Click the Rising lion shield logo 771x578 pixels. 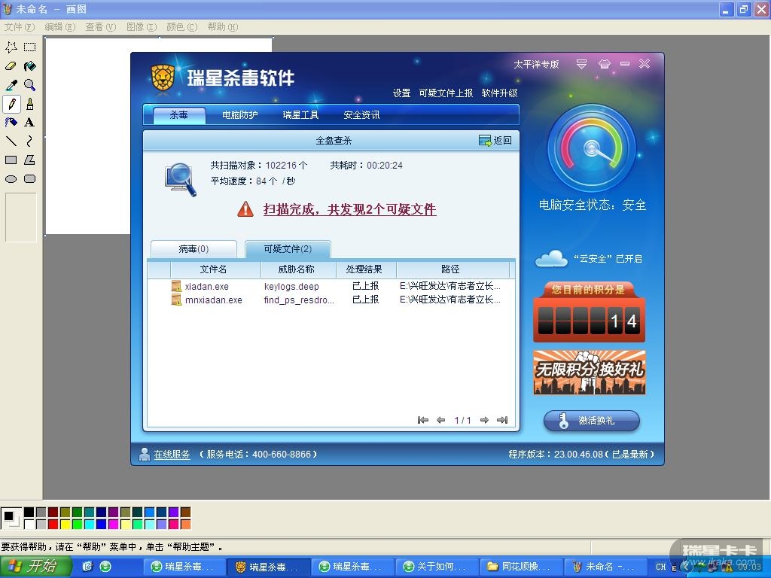coord(163,78)
